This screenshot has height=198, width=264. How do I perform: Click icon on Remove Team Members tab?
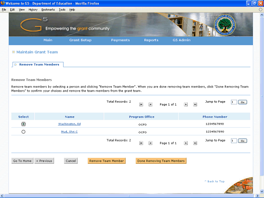click(16, 65)
